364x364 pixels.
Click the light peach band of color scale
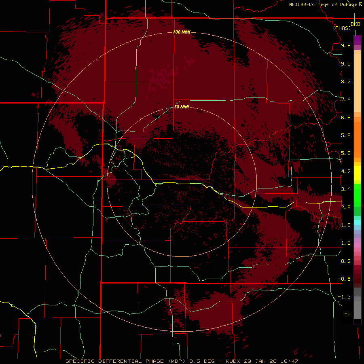357,83
